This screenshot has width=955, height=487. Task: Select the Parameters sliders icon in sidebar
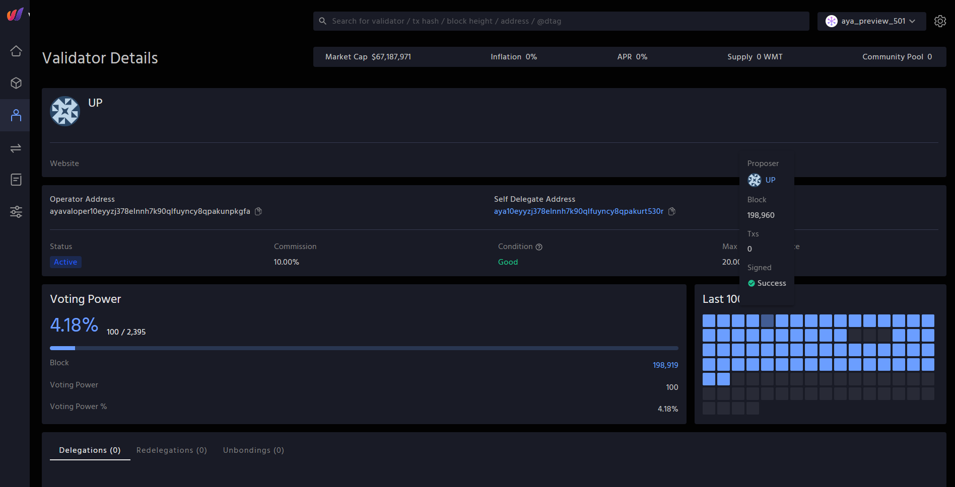[16, 212]
